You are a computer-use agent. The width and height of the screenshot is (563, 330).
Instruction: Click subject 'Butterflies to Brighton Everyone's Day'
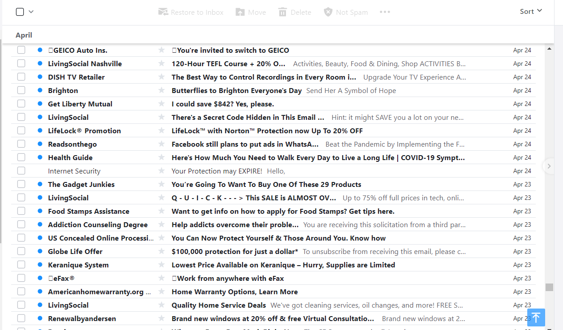click(237, 90)
